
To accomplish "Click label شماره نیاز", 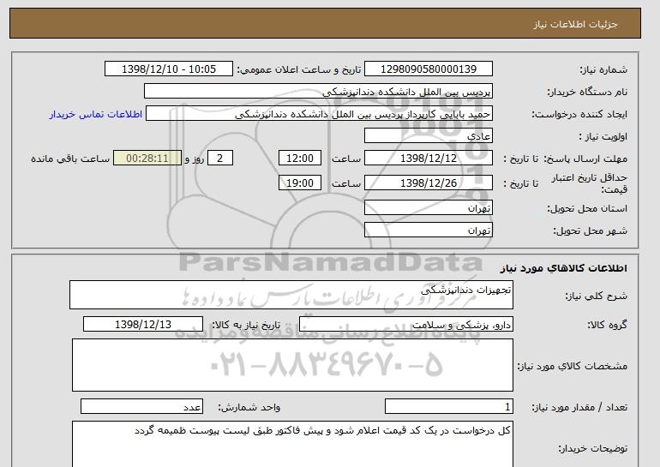I will 603,69.
